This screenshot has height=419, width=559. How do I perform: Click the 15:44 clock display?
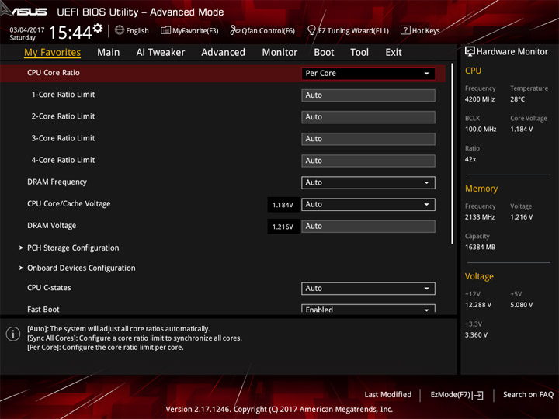coord(70,33)
